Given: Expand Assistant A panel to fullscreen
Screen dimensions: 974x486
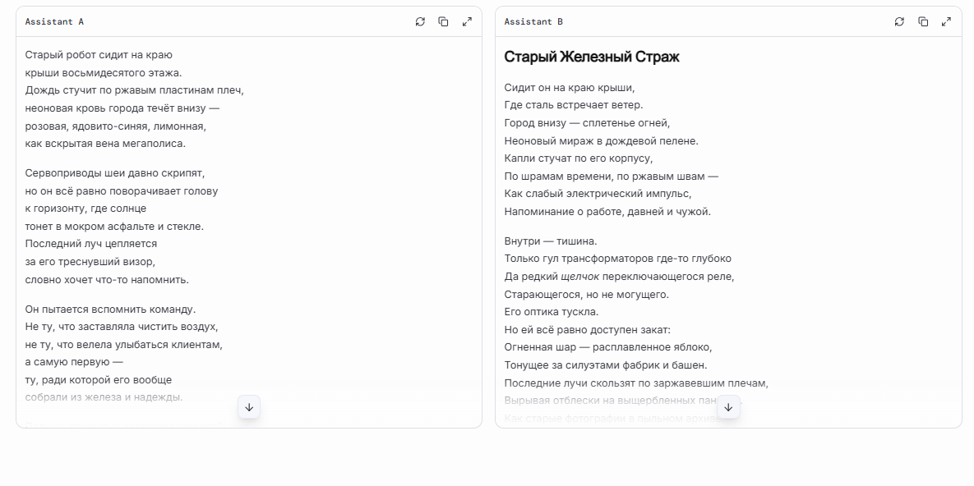Looking at the screenshot, I should tap(467, 22).
